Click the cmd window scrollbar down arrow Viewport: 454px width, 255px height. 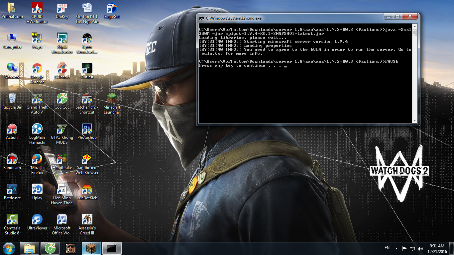coord(415,121)
